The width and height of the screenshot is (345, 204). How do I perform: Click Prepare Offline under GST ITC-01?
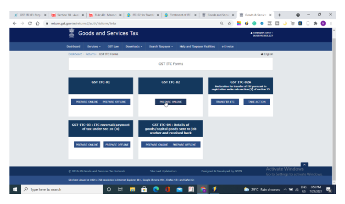114,102
